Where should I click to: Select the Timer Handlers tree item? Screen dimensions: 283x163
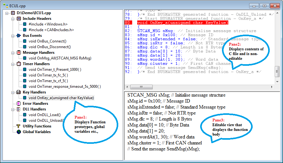(x=36, y=64)
